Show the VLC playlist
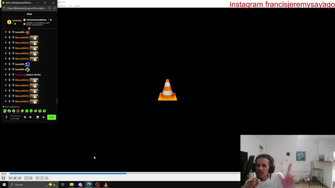The height and width of the screenshot is (188, 335). point(37,178)
